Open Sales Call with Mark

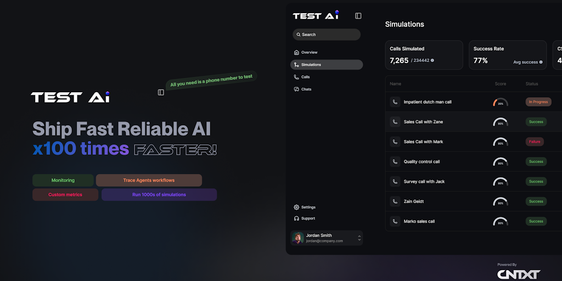pyautogui.click(x=474, y=142)
